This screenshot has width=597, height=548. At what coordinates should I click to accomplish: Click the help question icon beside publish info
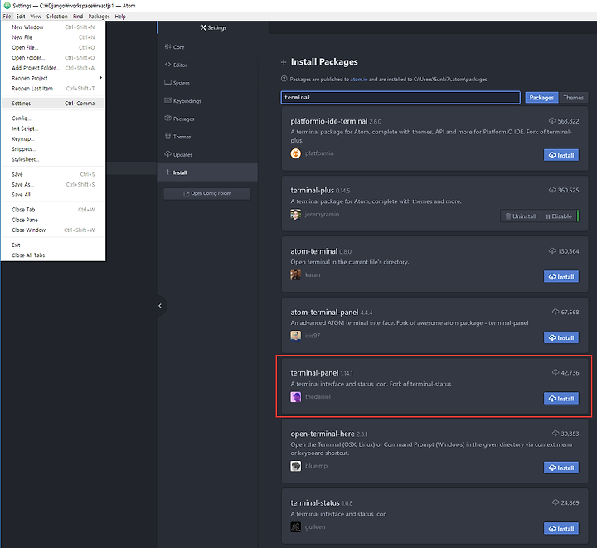coord(284,79)
